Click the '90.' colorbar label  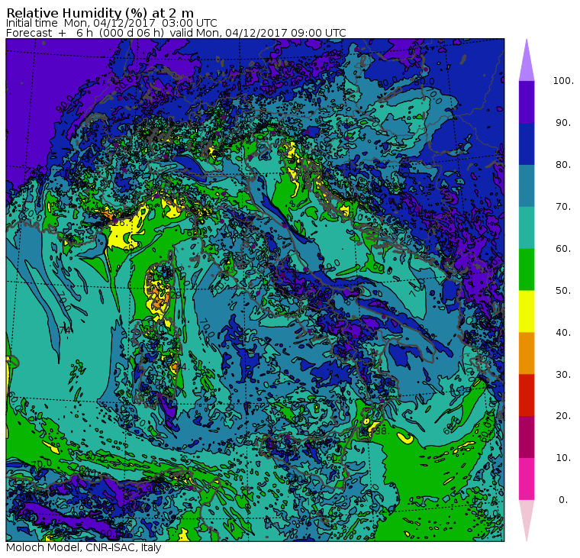pos(563,122)
